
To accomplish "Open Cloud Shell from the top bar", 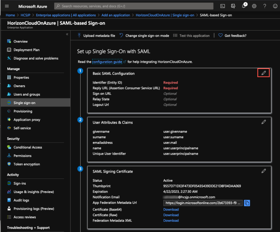I will coord(222,6).
